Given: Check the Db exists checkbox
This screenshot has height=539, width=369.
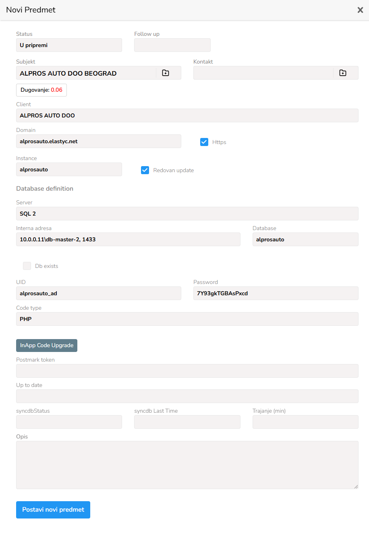Looking at the screenshot, I should pos(27,266).
